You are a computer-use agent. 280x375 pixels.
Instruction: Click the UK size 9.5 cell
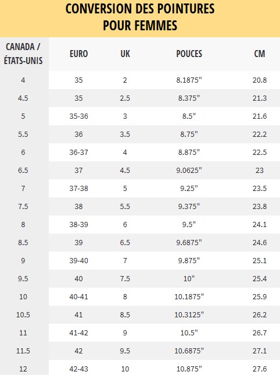pos(125,351)
